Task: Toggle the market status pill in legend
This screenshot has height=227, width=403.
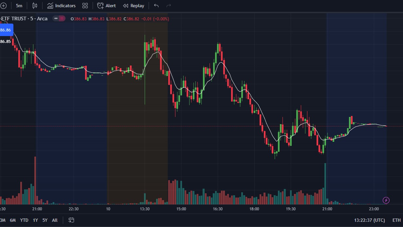Action: [60, 19]
